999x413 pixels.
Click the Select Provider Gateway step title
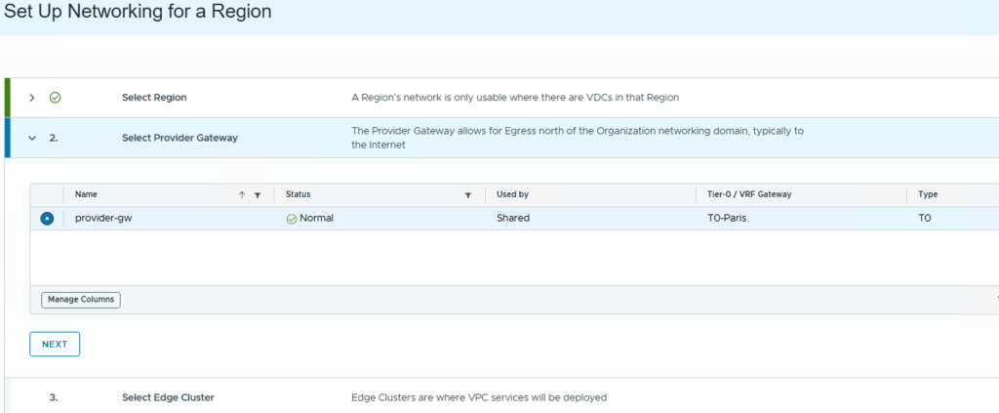click(x=180, y=138)
